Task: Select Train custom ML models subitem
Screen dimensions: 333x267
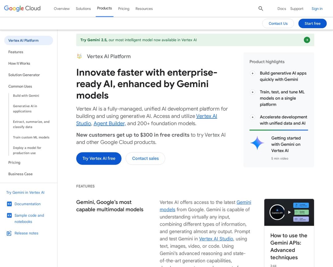Action: coord(31,137)
